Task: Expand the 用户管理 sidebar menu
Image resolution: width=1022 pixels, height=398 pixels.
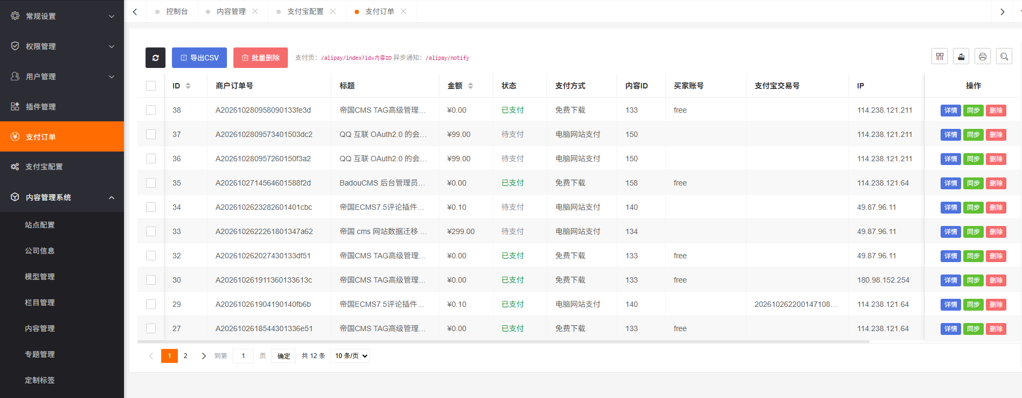Action: point(62,77)
